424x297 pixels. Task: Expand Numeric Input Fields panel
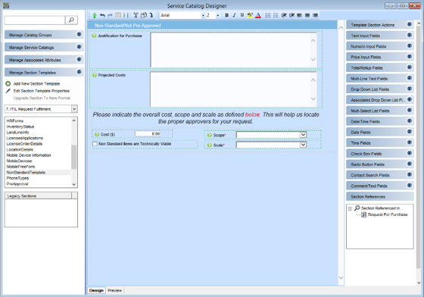[x=410, y=45]
